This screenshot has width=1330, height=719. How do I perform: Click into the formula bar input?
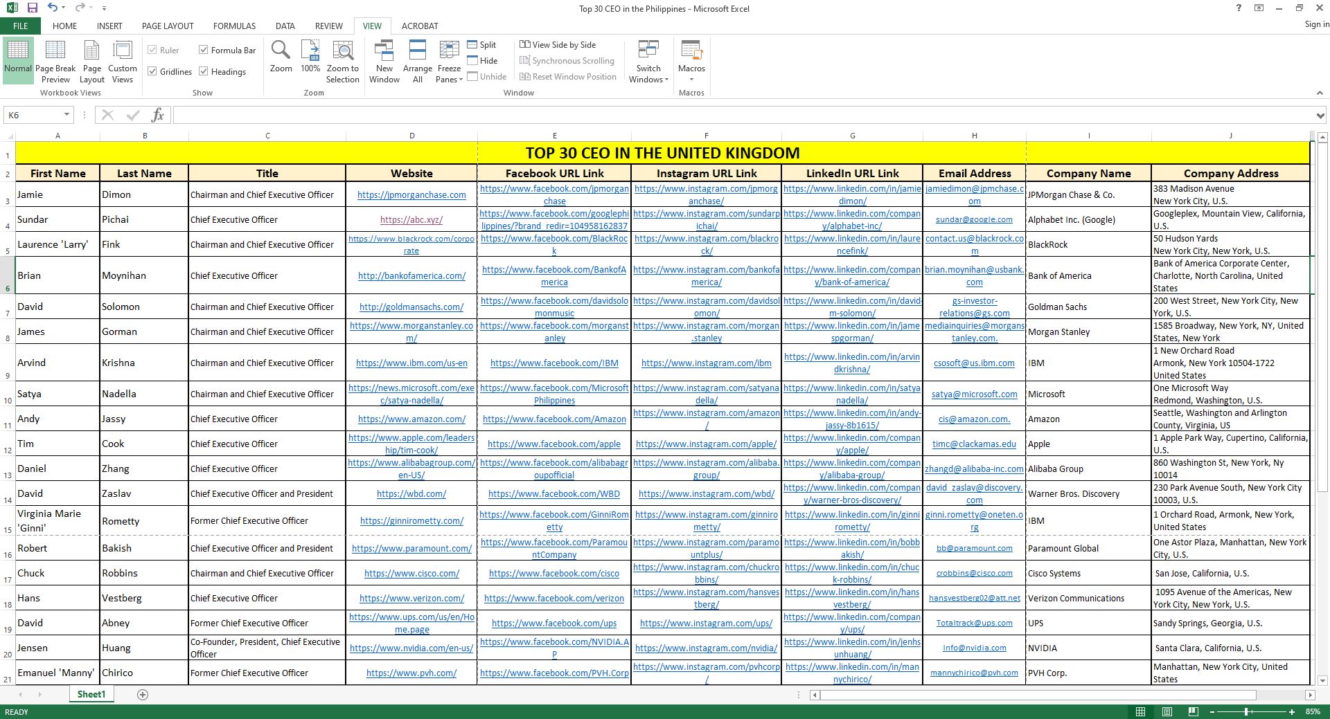743,115
